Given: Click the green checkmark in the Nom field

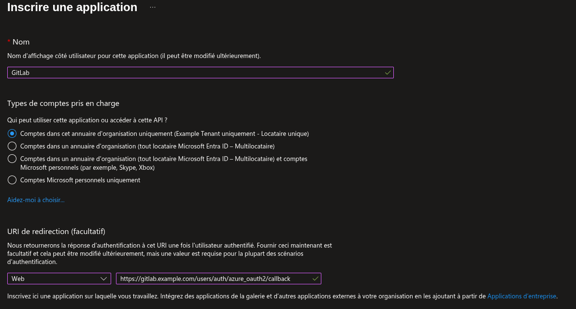Looking at the screenshot, I should (388, 73).
